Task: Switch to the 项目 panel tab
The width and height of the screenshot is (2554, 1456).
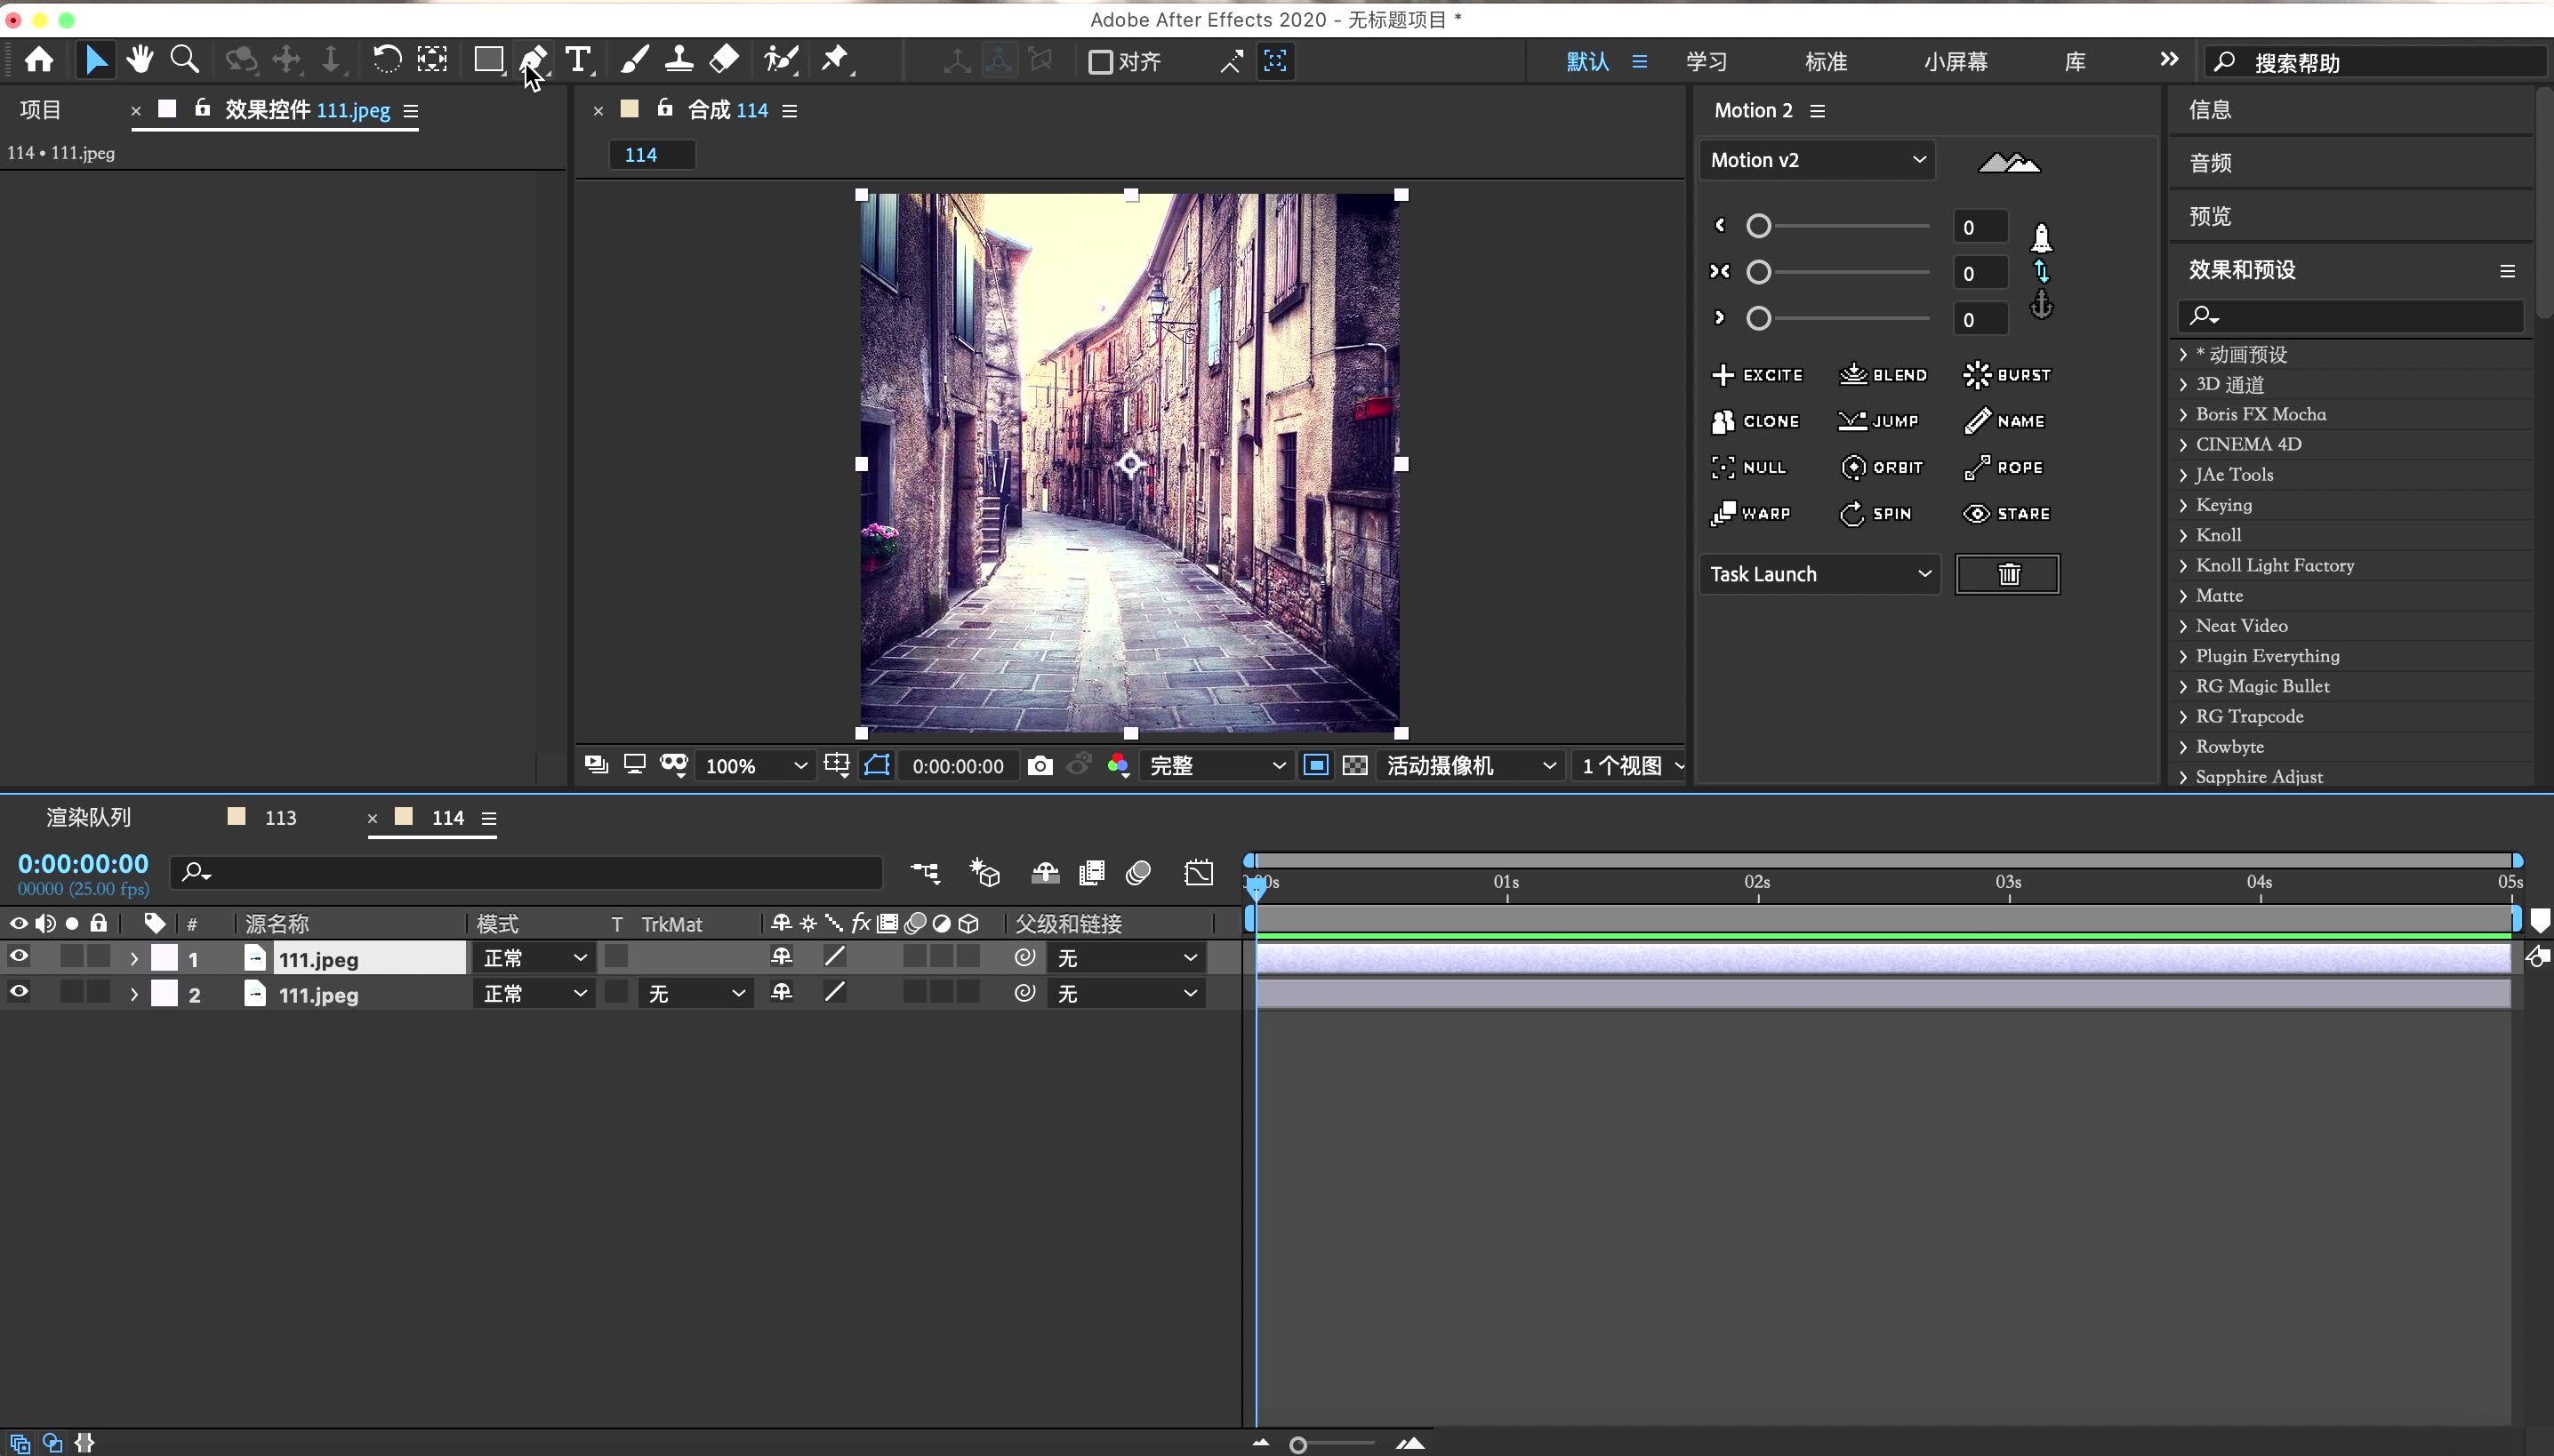Action: [x=41, y=110]
